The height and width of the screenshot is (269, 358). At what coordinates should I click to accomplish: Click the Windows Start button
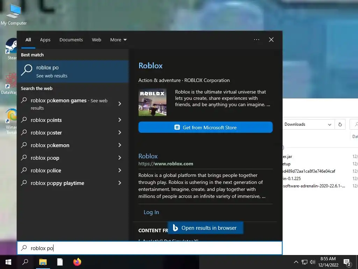click(x=8, y=262)
